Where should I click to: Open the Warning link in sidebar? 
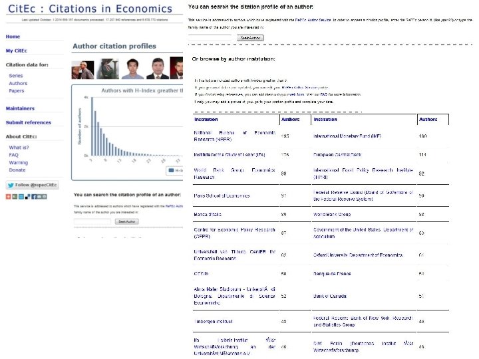(19, 163)
